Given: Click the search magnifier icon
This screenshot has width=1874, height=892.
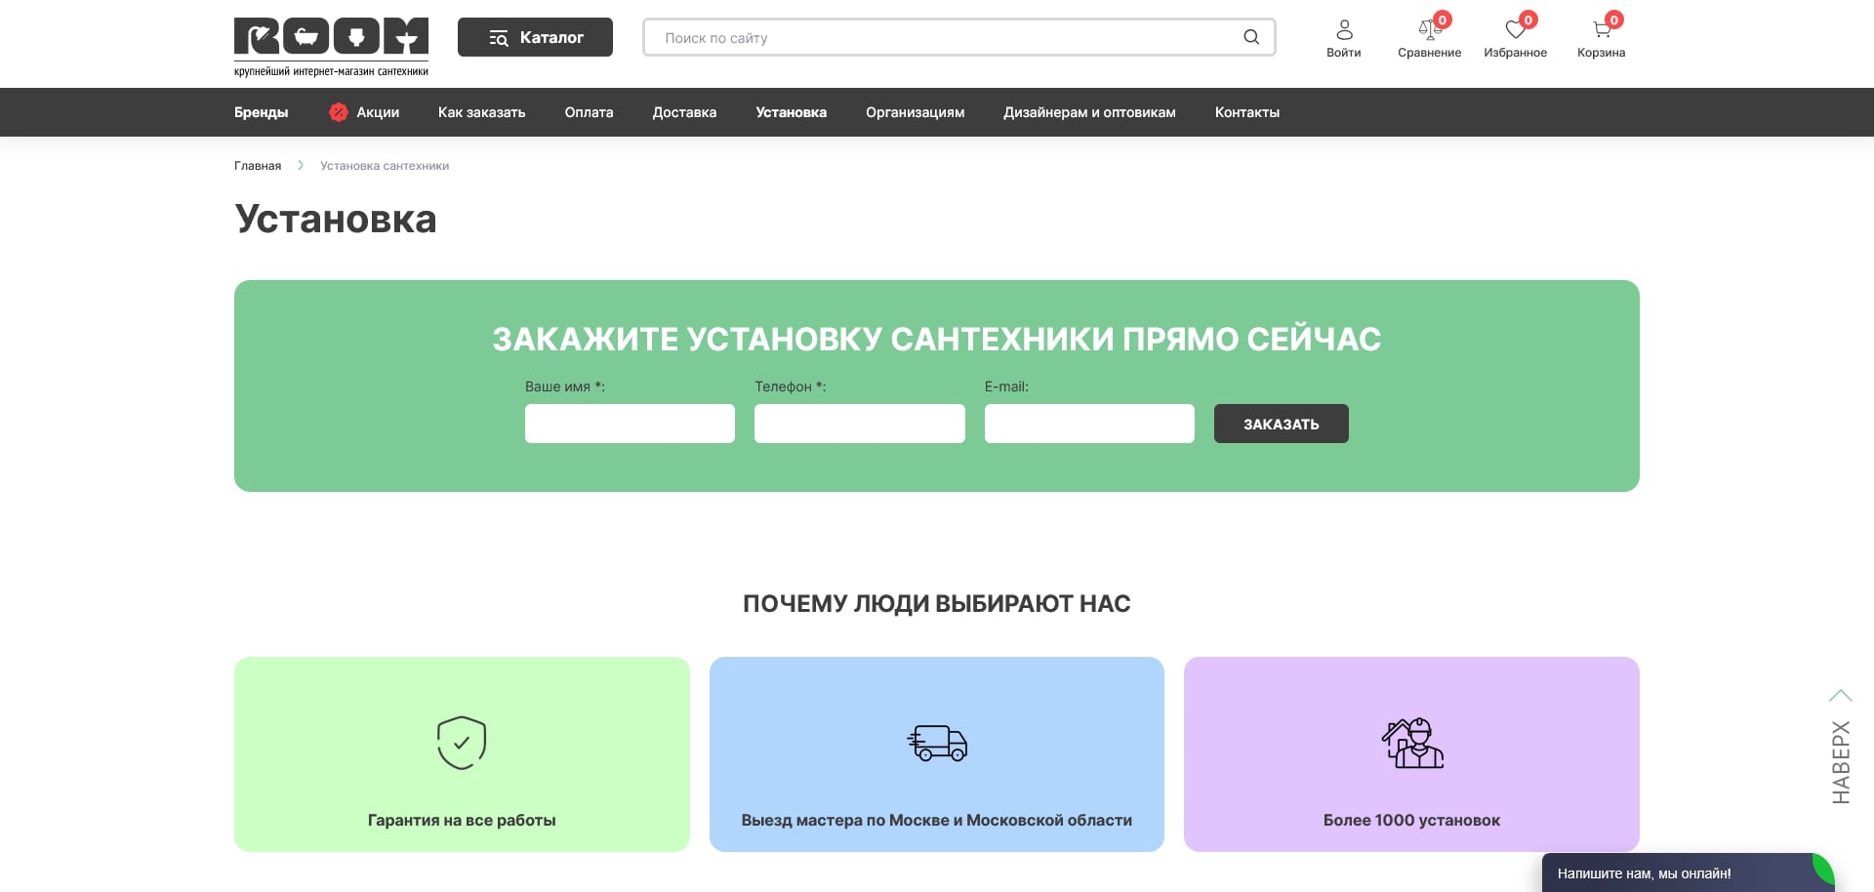Looking at the screenshot, I should (x=1250, y=37).
